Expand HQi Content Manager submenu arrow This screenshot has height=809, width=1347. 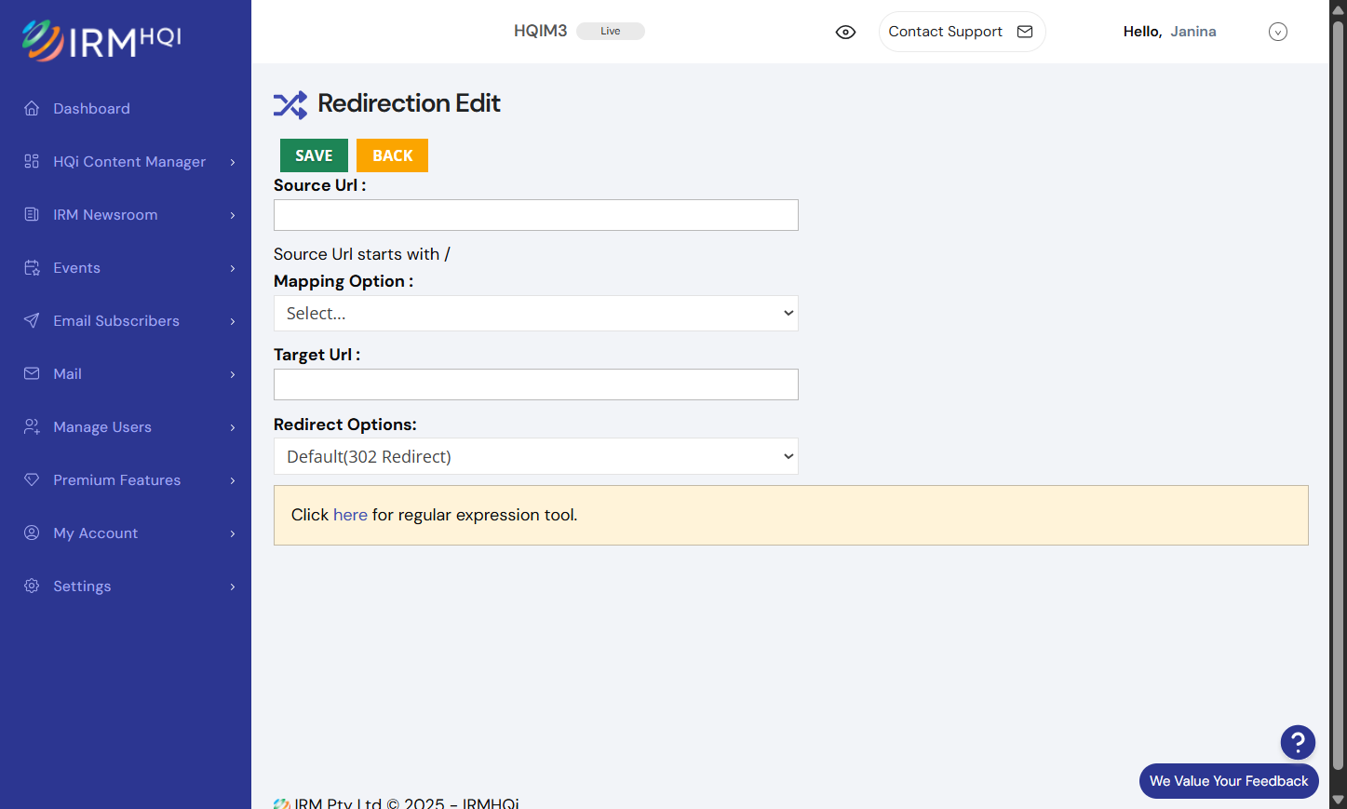(233, 162)
